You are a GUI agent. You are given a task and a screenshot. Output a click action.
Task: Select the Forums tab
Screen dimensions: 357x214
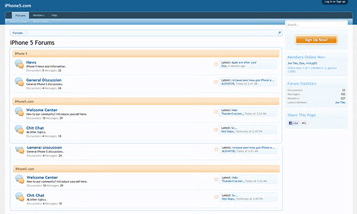pyautogui.click(x=20, y=15)
